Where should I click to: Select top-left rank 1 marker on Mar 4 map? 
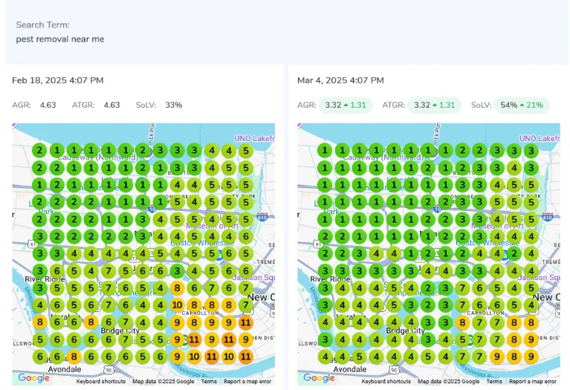(324, 150)
